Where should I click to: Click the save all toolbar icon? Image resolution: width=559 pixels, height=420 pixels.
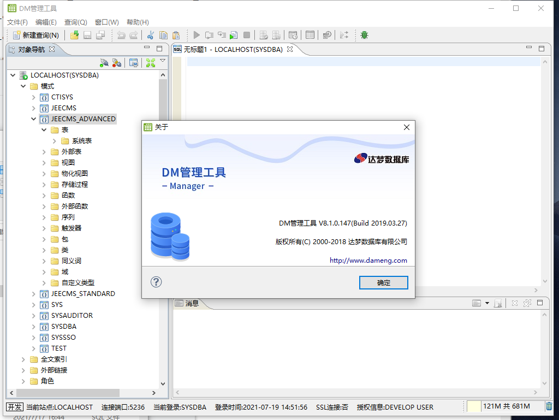[x=100, y=35]
